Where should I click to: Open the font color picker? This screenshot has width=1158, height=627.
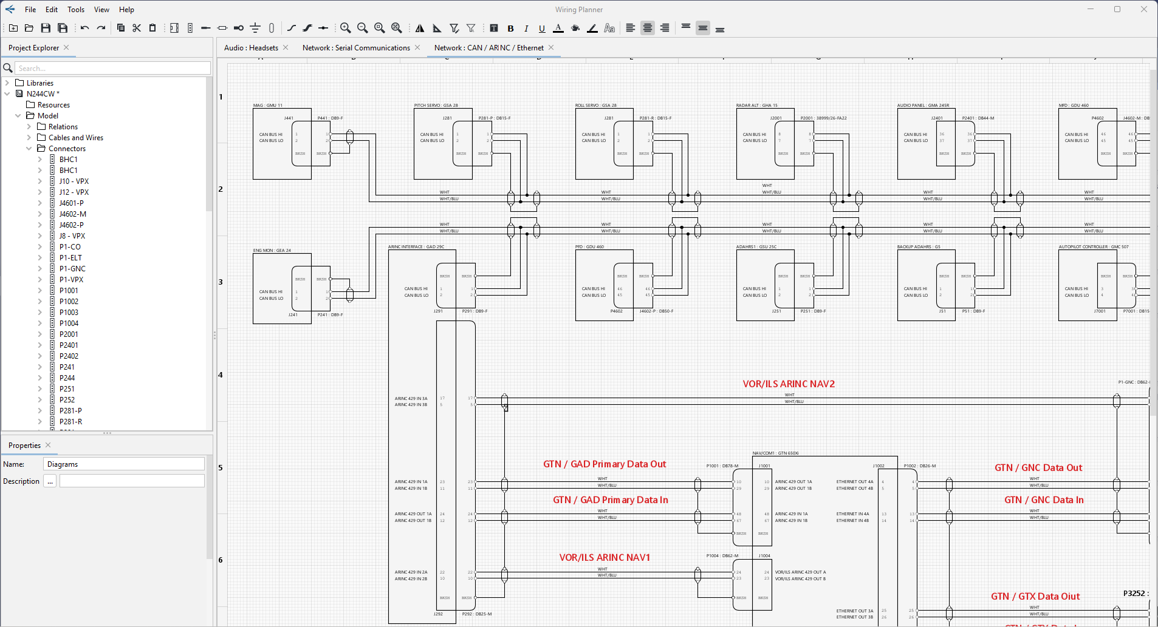tap(558, 28)
